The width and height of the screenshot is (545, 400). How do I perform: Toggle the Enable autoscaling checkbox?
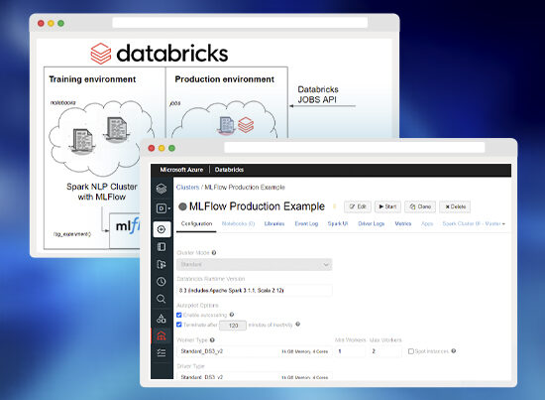point(179,315)
